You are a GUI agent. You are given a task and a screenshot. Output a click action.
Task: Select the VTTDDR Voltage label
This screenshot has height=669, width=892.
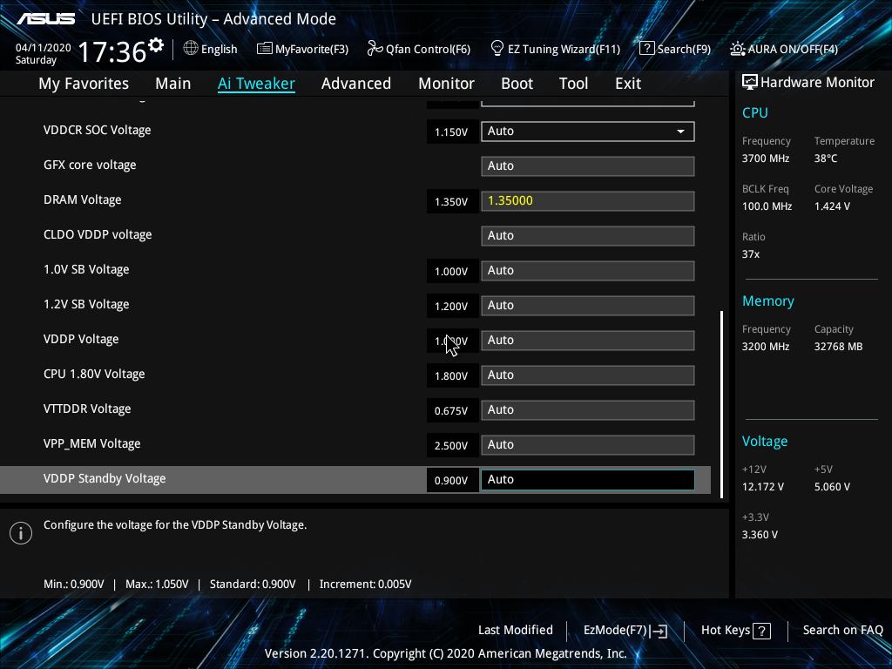point(87,409)
